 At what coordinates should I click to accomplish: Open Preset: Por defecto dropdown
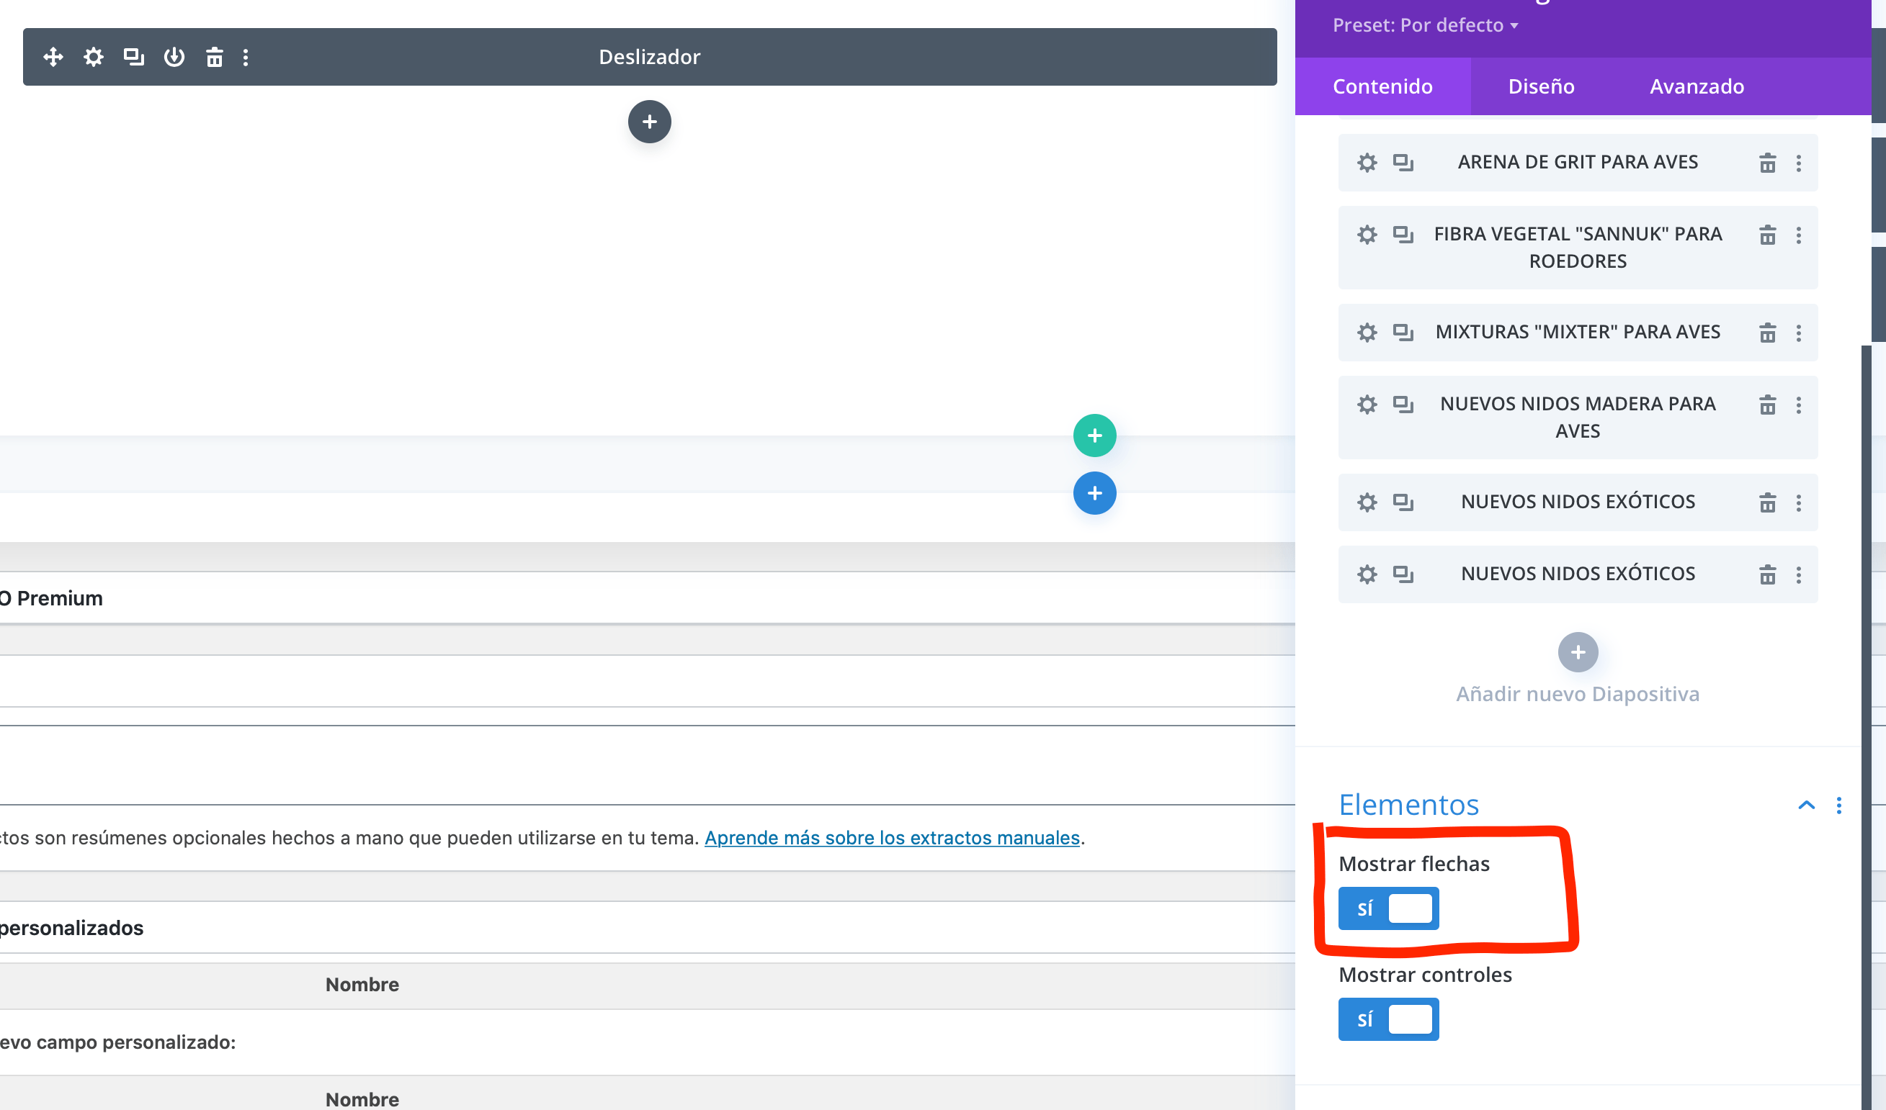point(1425,25)
